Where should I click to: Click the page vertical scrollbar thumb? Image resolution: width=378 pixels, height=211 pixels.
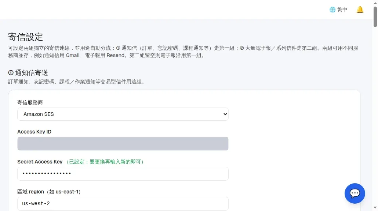pyautogui.click(x=375, y=16)
